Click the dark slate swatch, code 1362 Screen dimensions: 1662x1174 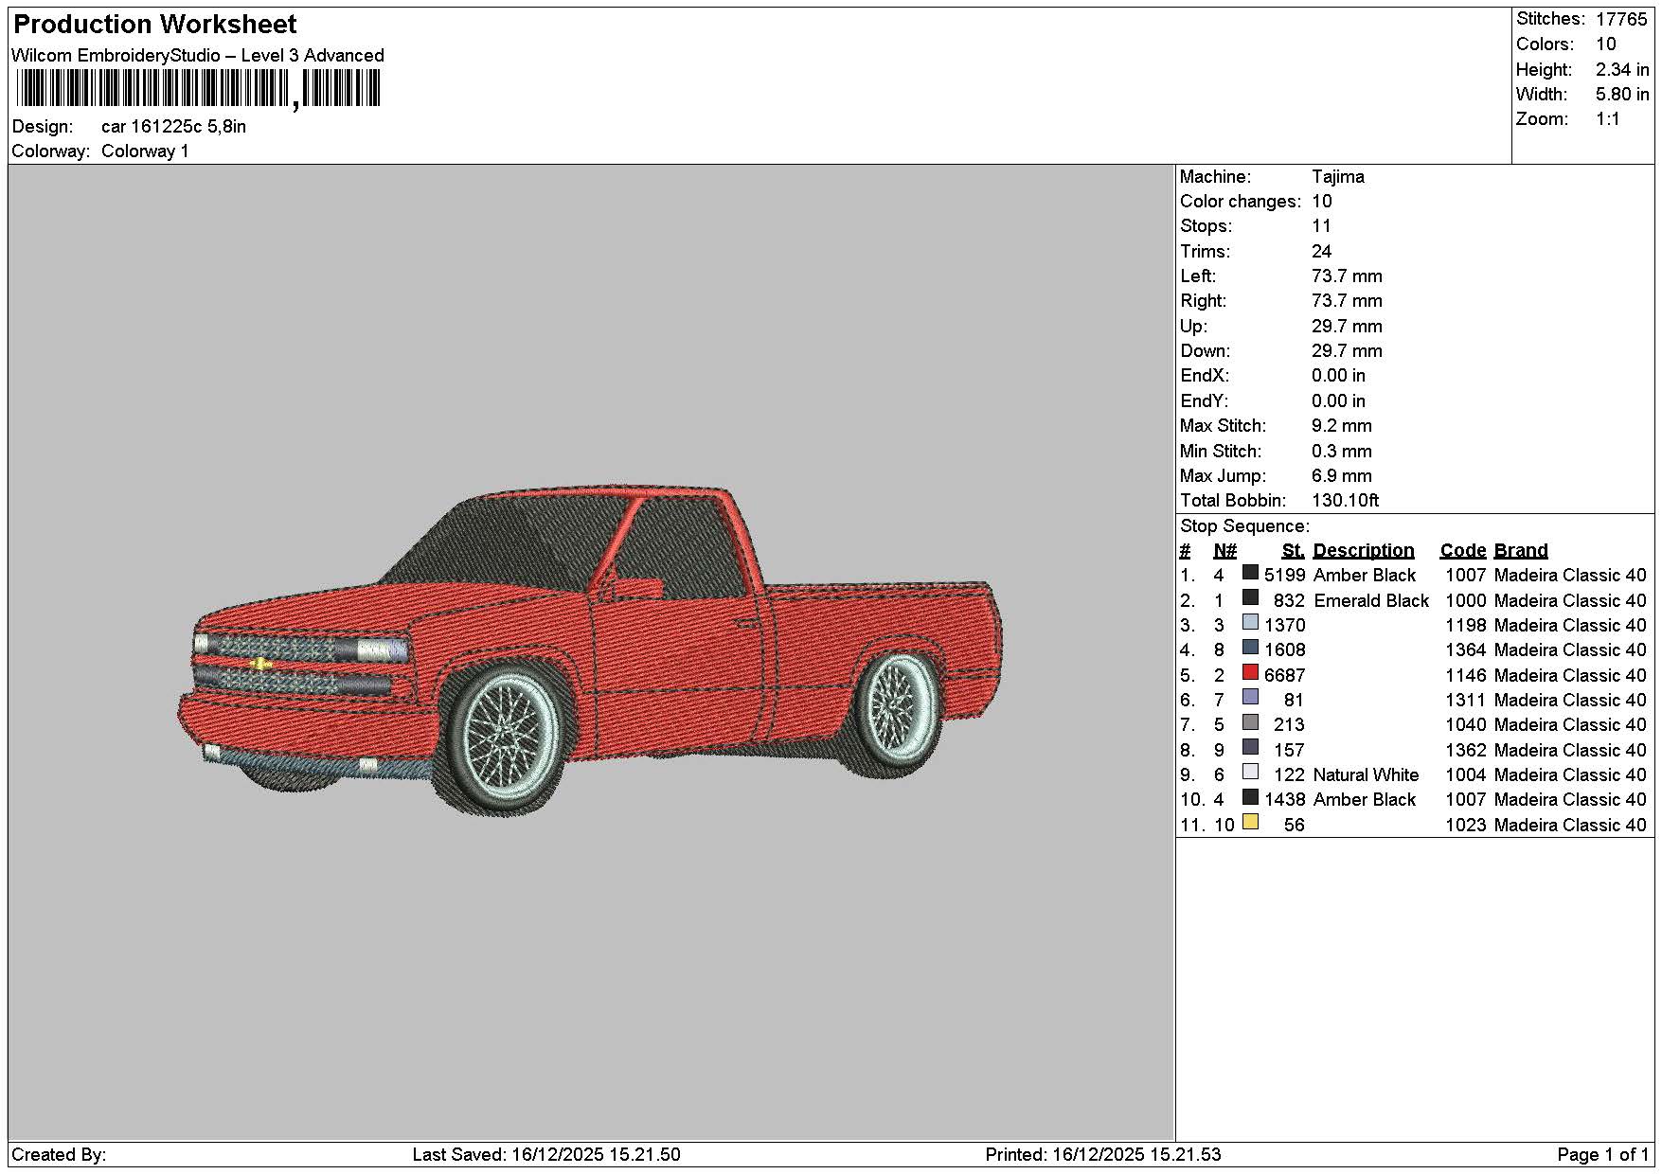coord(1250,747)
